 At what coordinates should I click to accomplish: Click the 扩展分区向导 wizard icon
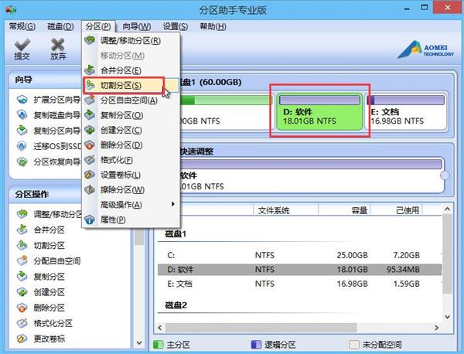tap(22, 100)
